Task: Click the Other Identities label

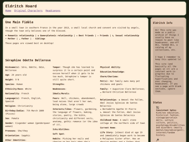Action: click(x=16, y=140)
